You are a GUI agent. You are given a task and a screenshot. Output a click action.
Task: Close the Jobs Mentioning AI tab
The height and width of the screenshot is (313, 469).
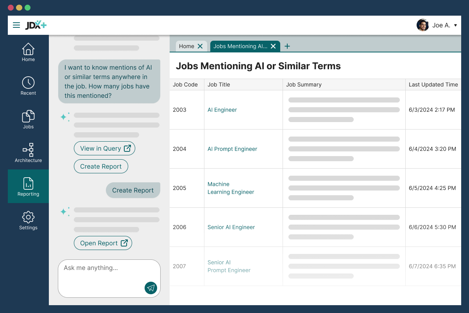[273, 46]
